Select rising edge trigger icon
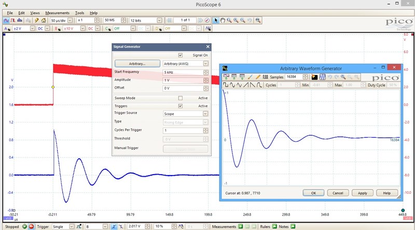Viewport: 415px width, 230px height. pyautogui.click(x=114, y=226)
